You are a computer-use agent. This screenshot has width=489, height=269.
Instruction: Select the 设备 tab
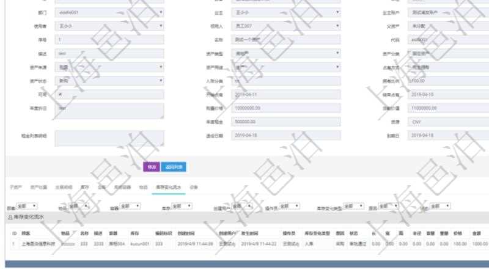pos(194,187)
